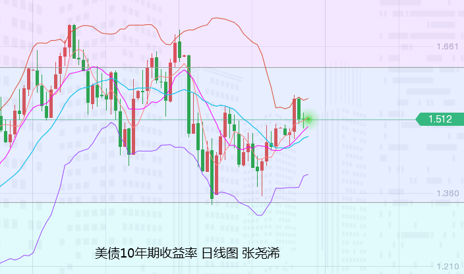Click the right end of the magenta moving average
This screenshot has width=464, height=274.
[308, 127]
